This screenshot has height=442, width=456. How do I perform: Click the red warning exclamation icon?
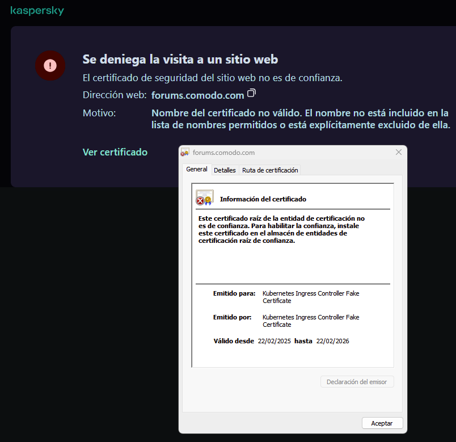click(x=50, y=65)
